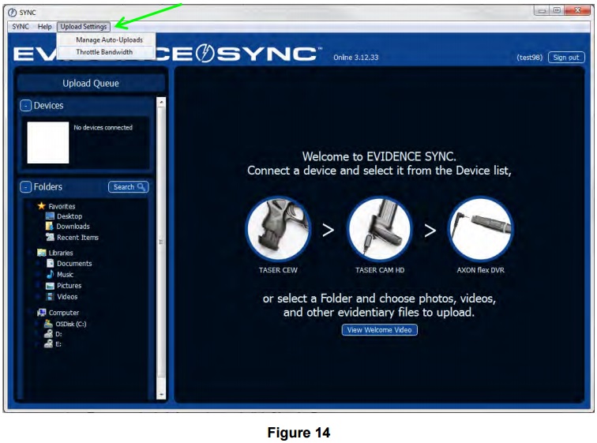Click the TASER CAM HD icon

380,230
